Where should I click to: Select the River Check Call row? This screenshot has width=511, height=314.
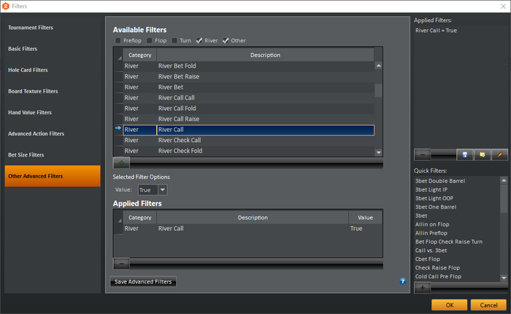tap(249, 140)
